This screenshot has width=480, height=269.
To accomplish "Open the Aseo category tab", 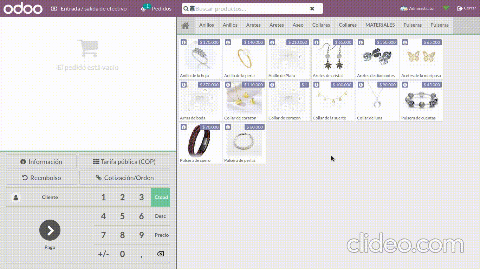I will (x=298, y=25).
